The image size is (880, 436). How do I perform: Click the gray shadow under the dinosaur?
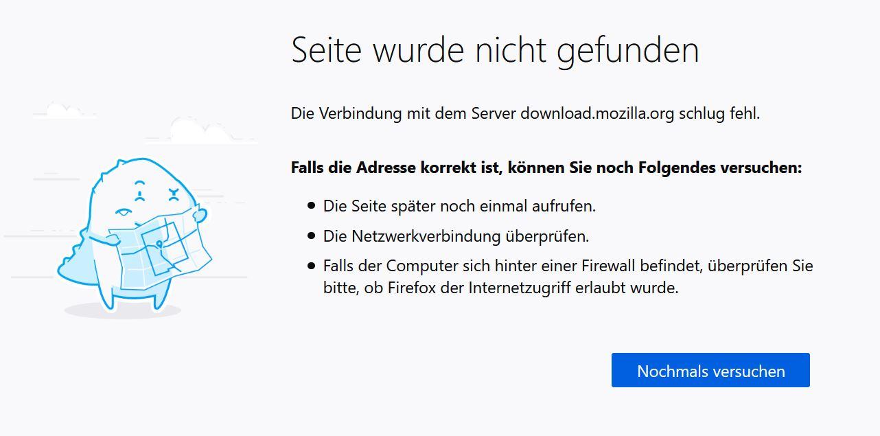[124, 311]
